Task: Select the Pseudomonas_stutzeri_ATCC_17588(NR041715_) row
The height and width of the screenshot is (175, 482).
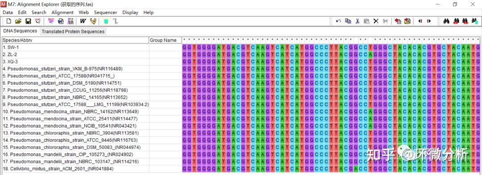Action: click(75, 76)
